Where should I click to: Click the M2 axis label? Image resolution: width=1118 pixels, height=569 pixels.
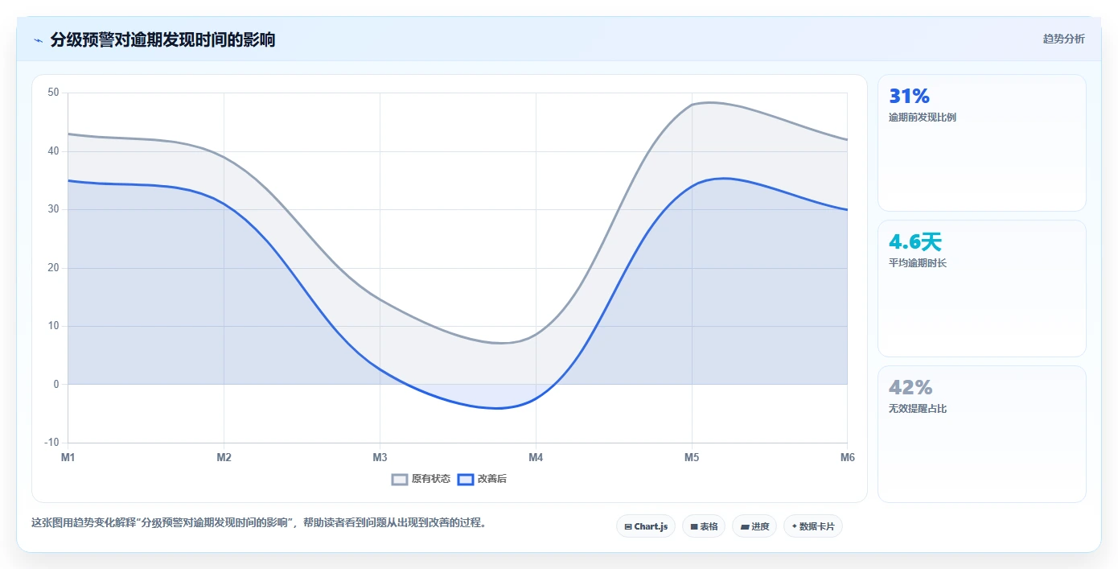[224, 457]
